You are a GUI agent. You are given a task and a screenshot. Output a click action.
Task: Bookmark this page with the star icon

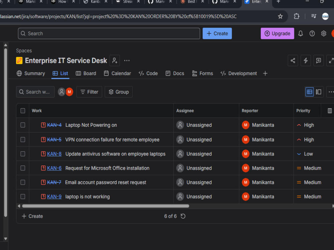tap(280, 16)
